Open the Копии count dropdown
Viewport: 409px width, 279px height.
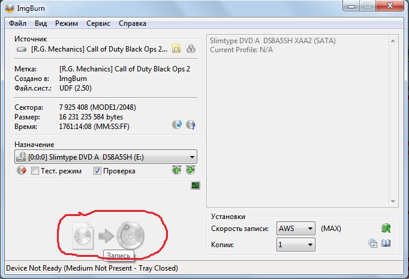pyautogui.click(x=296, y=245)
